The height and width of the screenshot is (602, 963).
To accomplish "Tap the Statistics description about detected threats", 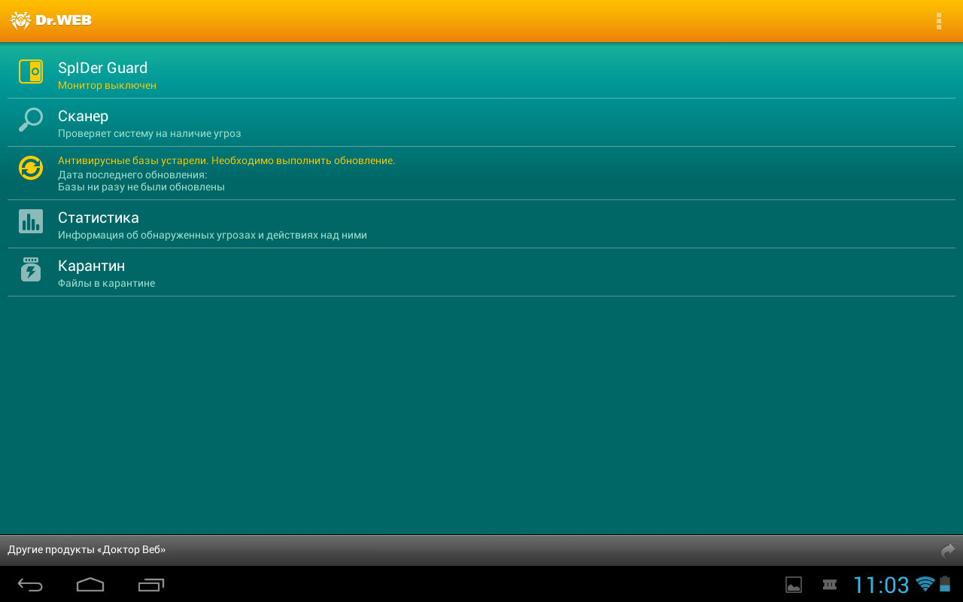I will (x=212, y=236).
